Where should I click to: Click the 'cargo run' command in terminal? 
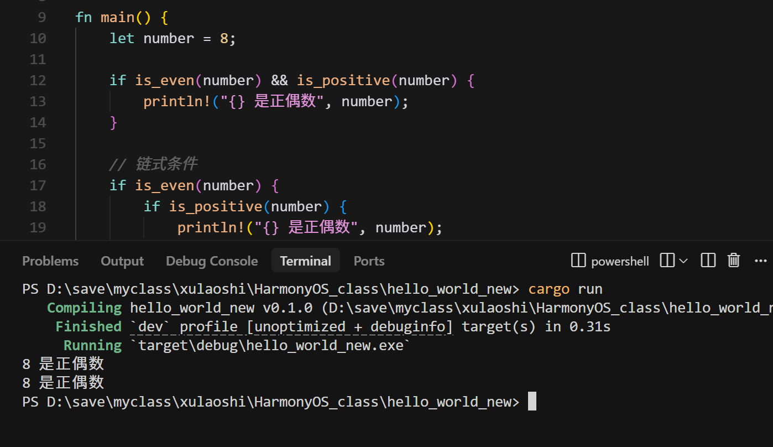coord(565,289)
